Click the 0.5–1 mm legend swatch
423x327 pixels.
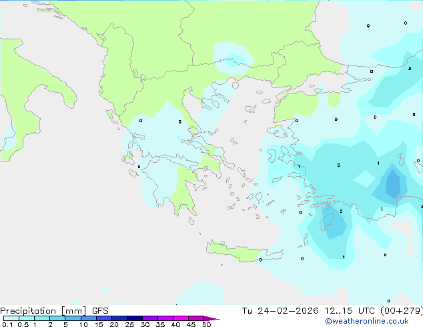27,318
